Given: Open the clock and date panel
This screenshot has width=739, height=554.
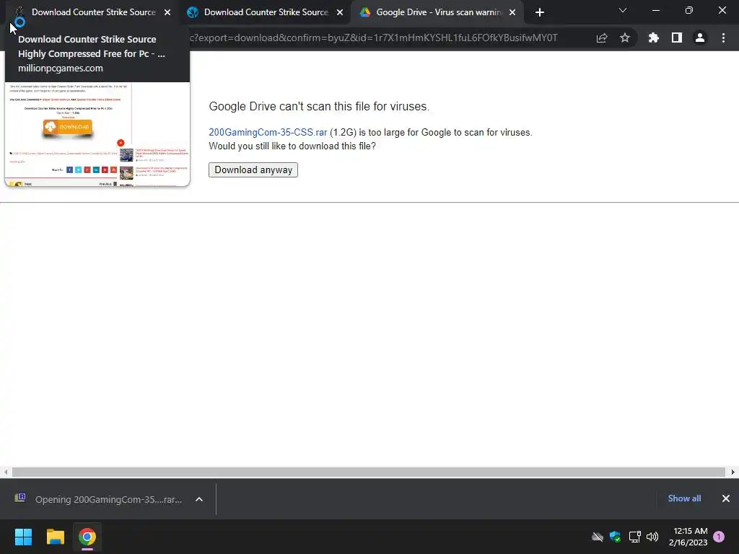Looking at the screenshot, I should pos(688,537).
